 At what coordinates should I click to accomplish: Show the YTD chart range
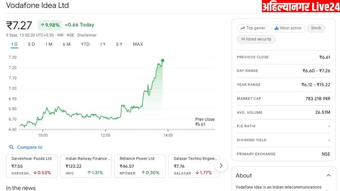coord(85,44)
